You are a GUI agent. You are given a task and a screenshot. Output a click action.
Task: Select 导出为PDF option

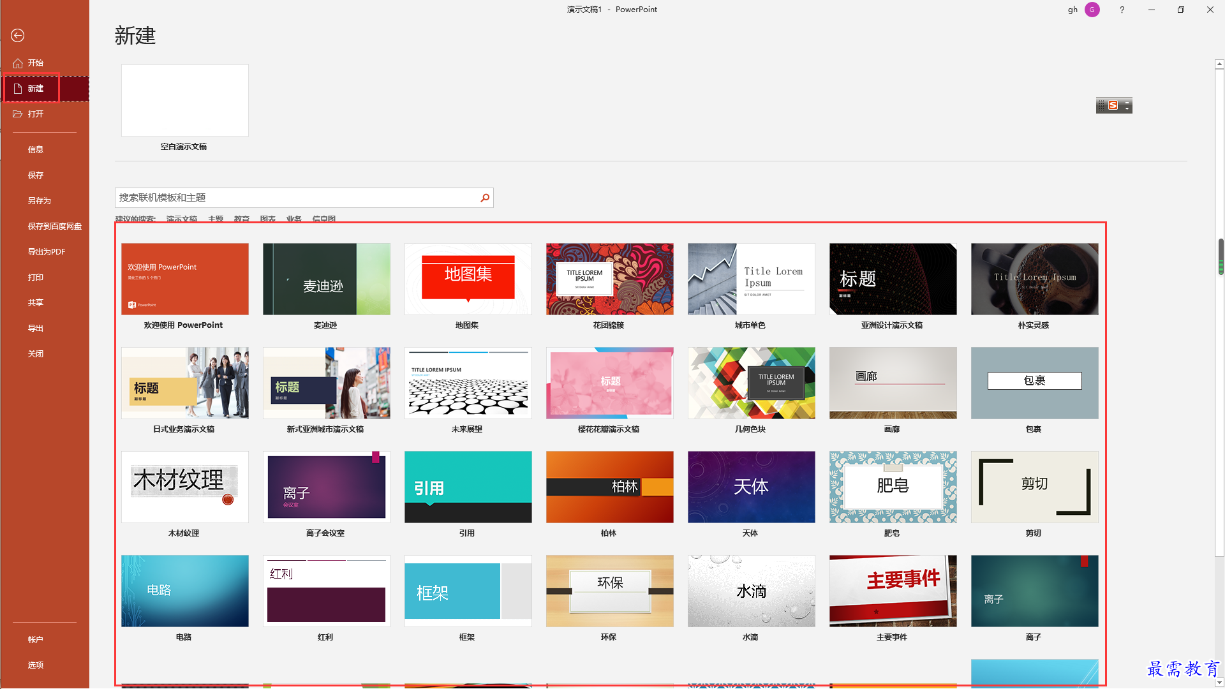tap(45, 252)
